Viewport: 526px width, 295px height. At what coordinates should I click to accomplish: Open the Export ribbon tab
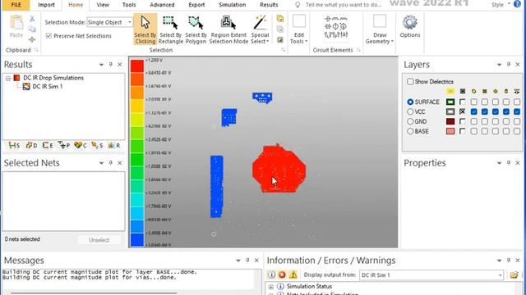[196, 5]
